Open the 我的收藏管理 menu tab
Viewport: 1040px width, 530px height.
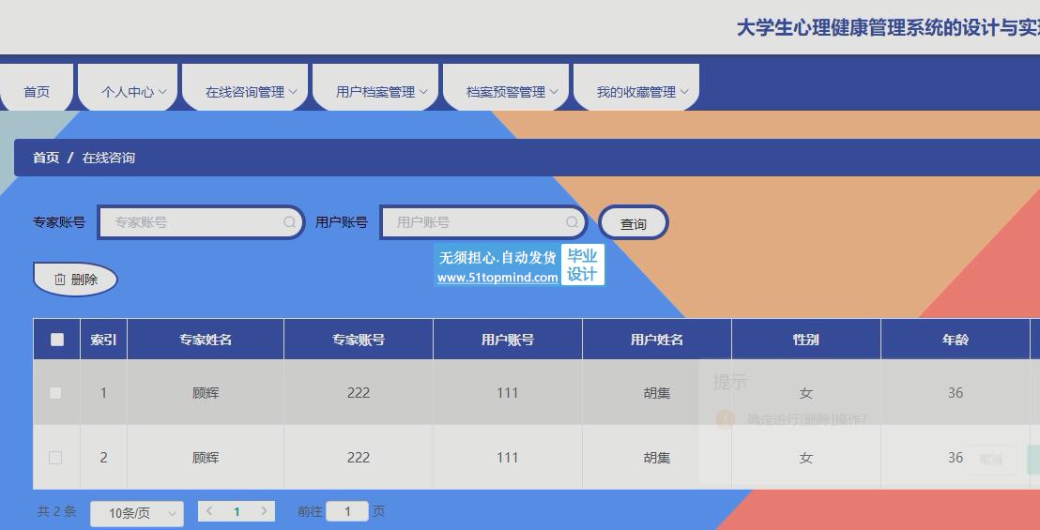tap(636, 87)
